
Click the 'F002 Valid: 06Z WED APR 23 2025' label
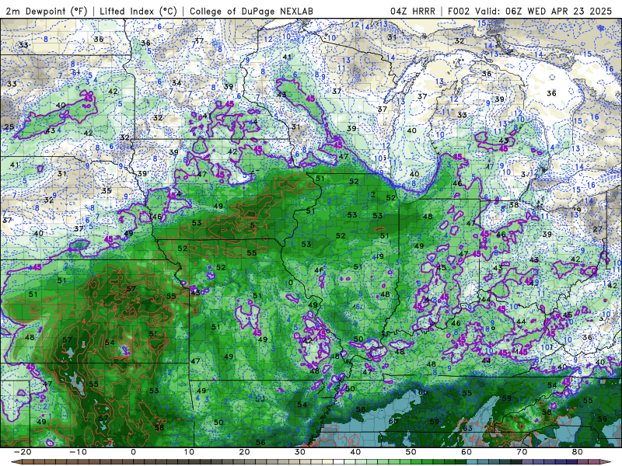(530, 11)
